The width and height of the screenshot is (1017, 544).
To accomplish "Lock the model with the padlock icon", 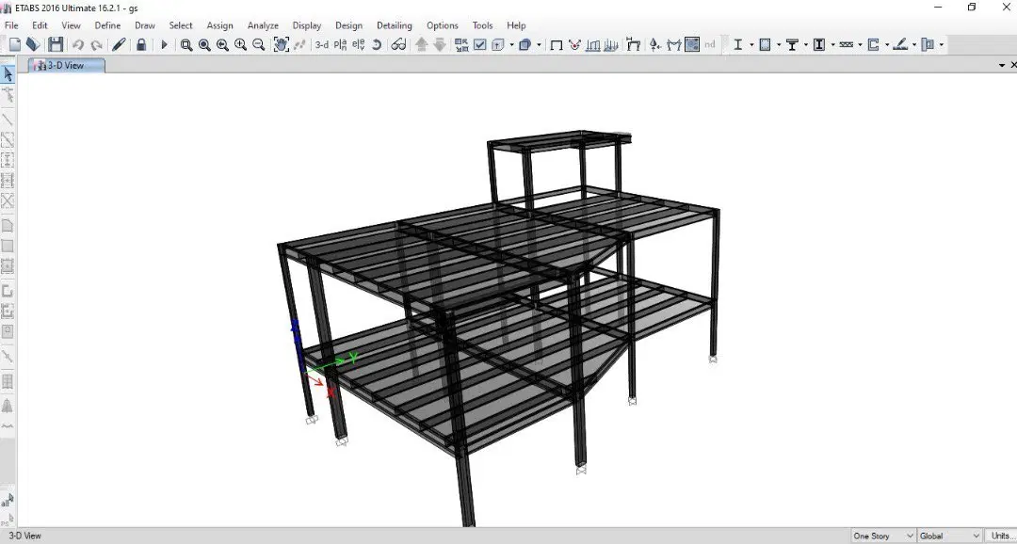I will 140,45.
